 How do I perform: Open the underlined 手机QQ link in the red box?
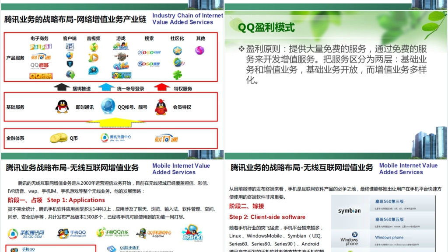(x=28, y=249)
